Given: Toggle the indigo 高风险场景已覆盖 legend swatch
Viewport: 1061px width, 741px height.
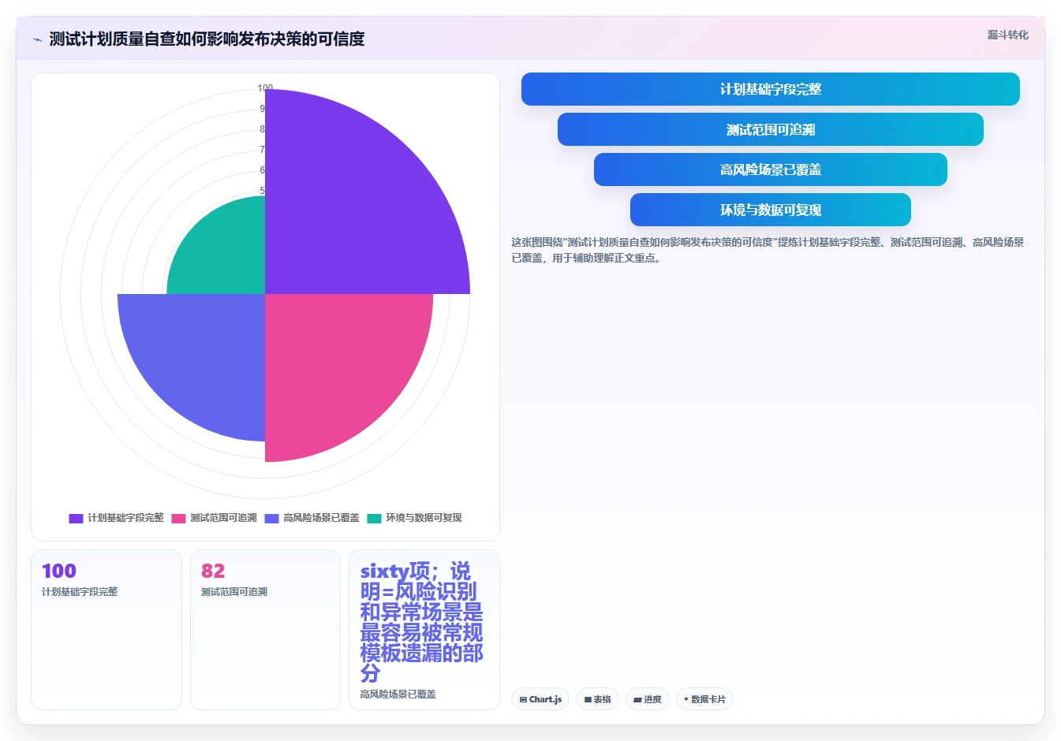Looking at the screenshot, I should click(x=271, y=518).
